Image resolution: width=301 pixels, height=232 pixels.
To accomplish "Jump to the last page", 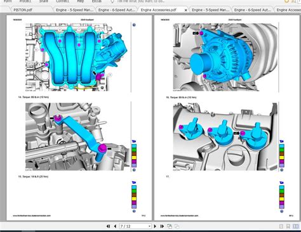I will [x=162, y=226].
